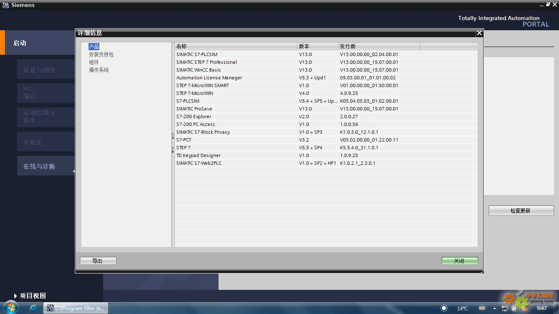Image resolution: width=559 pixels, height=314 pixels.
Task: Click version V1.0 + SP3 cell
Action: pos(311,132)
